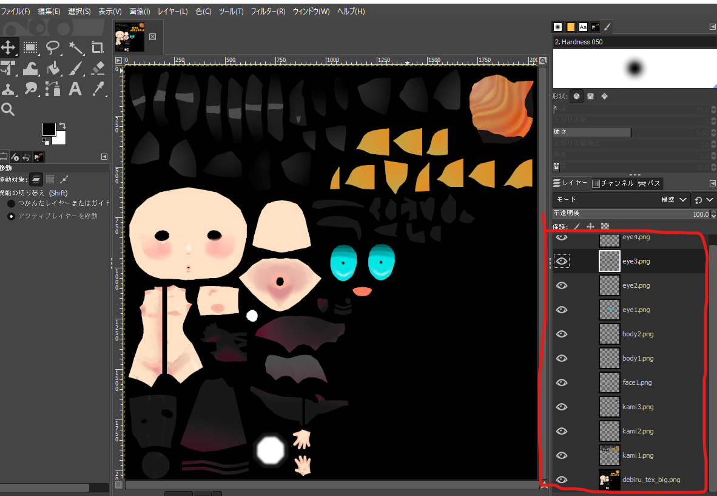The width and height of the screenshot is (717, 496).
Task: Open the 編集(E) menu
Action: [x=49, y=11]
